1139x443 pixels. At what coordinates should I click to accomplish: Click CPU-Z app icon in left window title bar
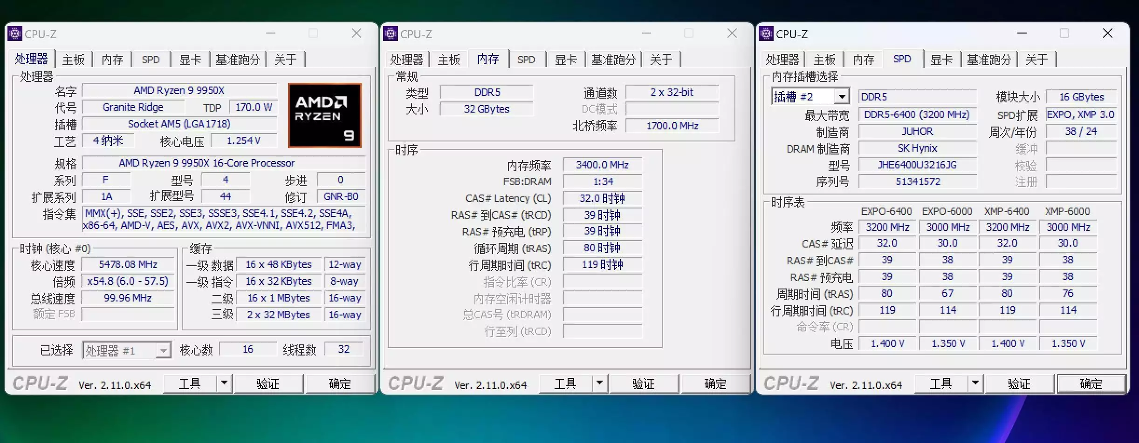click(x=15, y=34)
